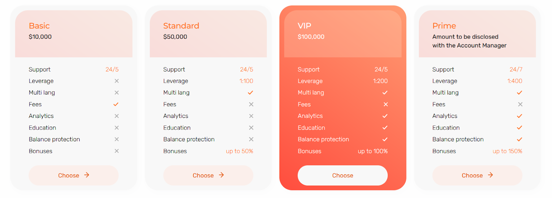Click the 'up to 50%' bonus value
This screenshot has width=552, height=198.
pyautogui.click(x=239, y=151)
